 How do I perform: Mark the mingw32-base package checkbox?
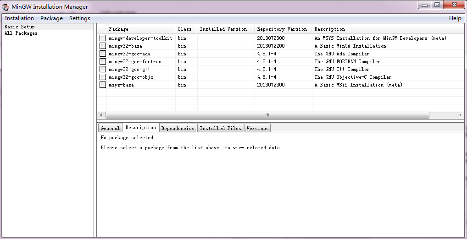tap(103, 46)
